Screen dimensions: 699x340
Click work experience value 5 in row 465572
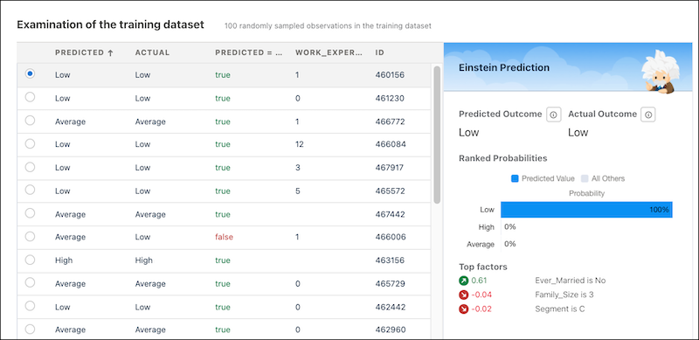(x=297, y=191)
